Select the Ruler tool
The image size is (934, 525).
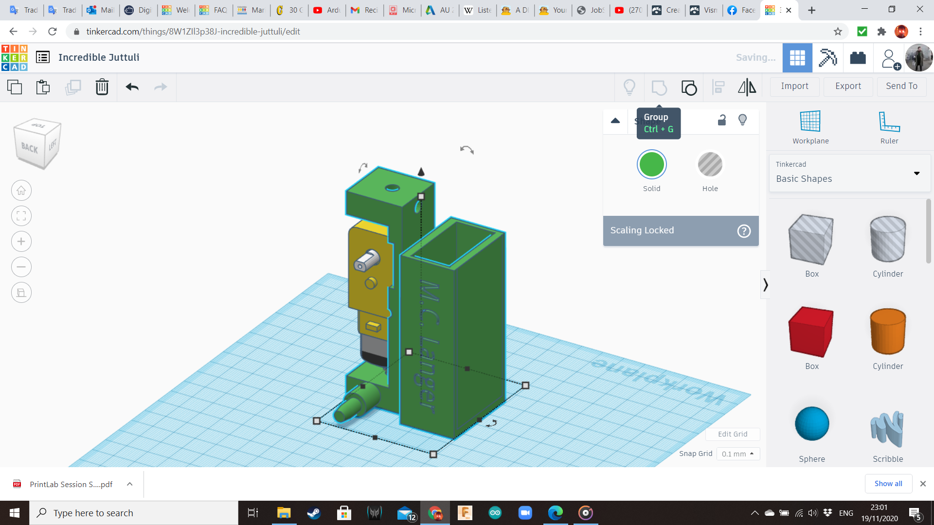pyautogui.click(x=889, y=127)
